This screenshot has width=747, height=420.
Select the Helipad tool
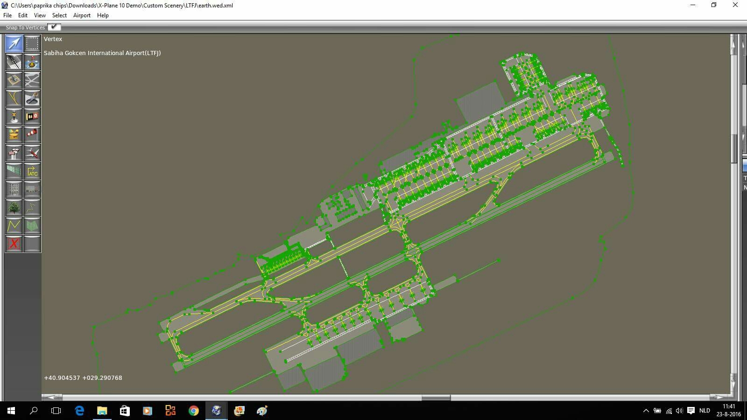point(14,80)
